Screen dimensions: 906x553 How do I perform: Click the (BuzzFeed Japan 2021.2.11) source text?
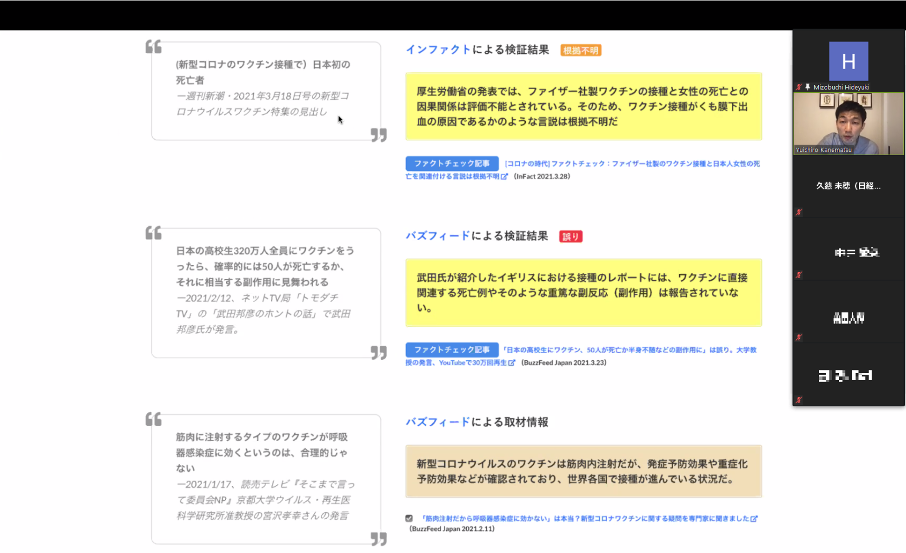click(x=452, y=529)
